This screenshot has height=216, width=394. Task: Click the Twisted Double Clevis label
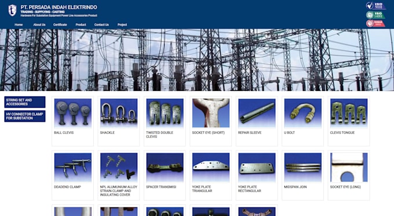coord(159,134)
